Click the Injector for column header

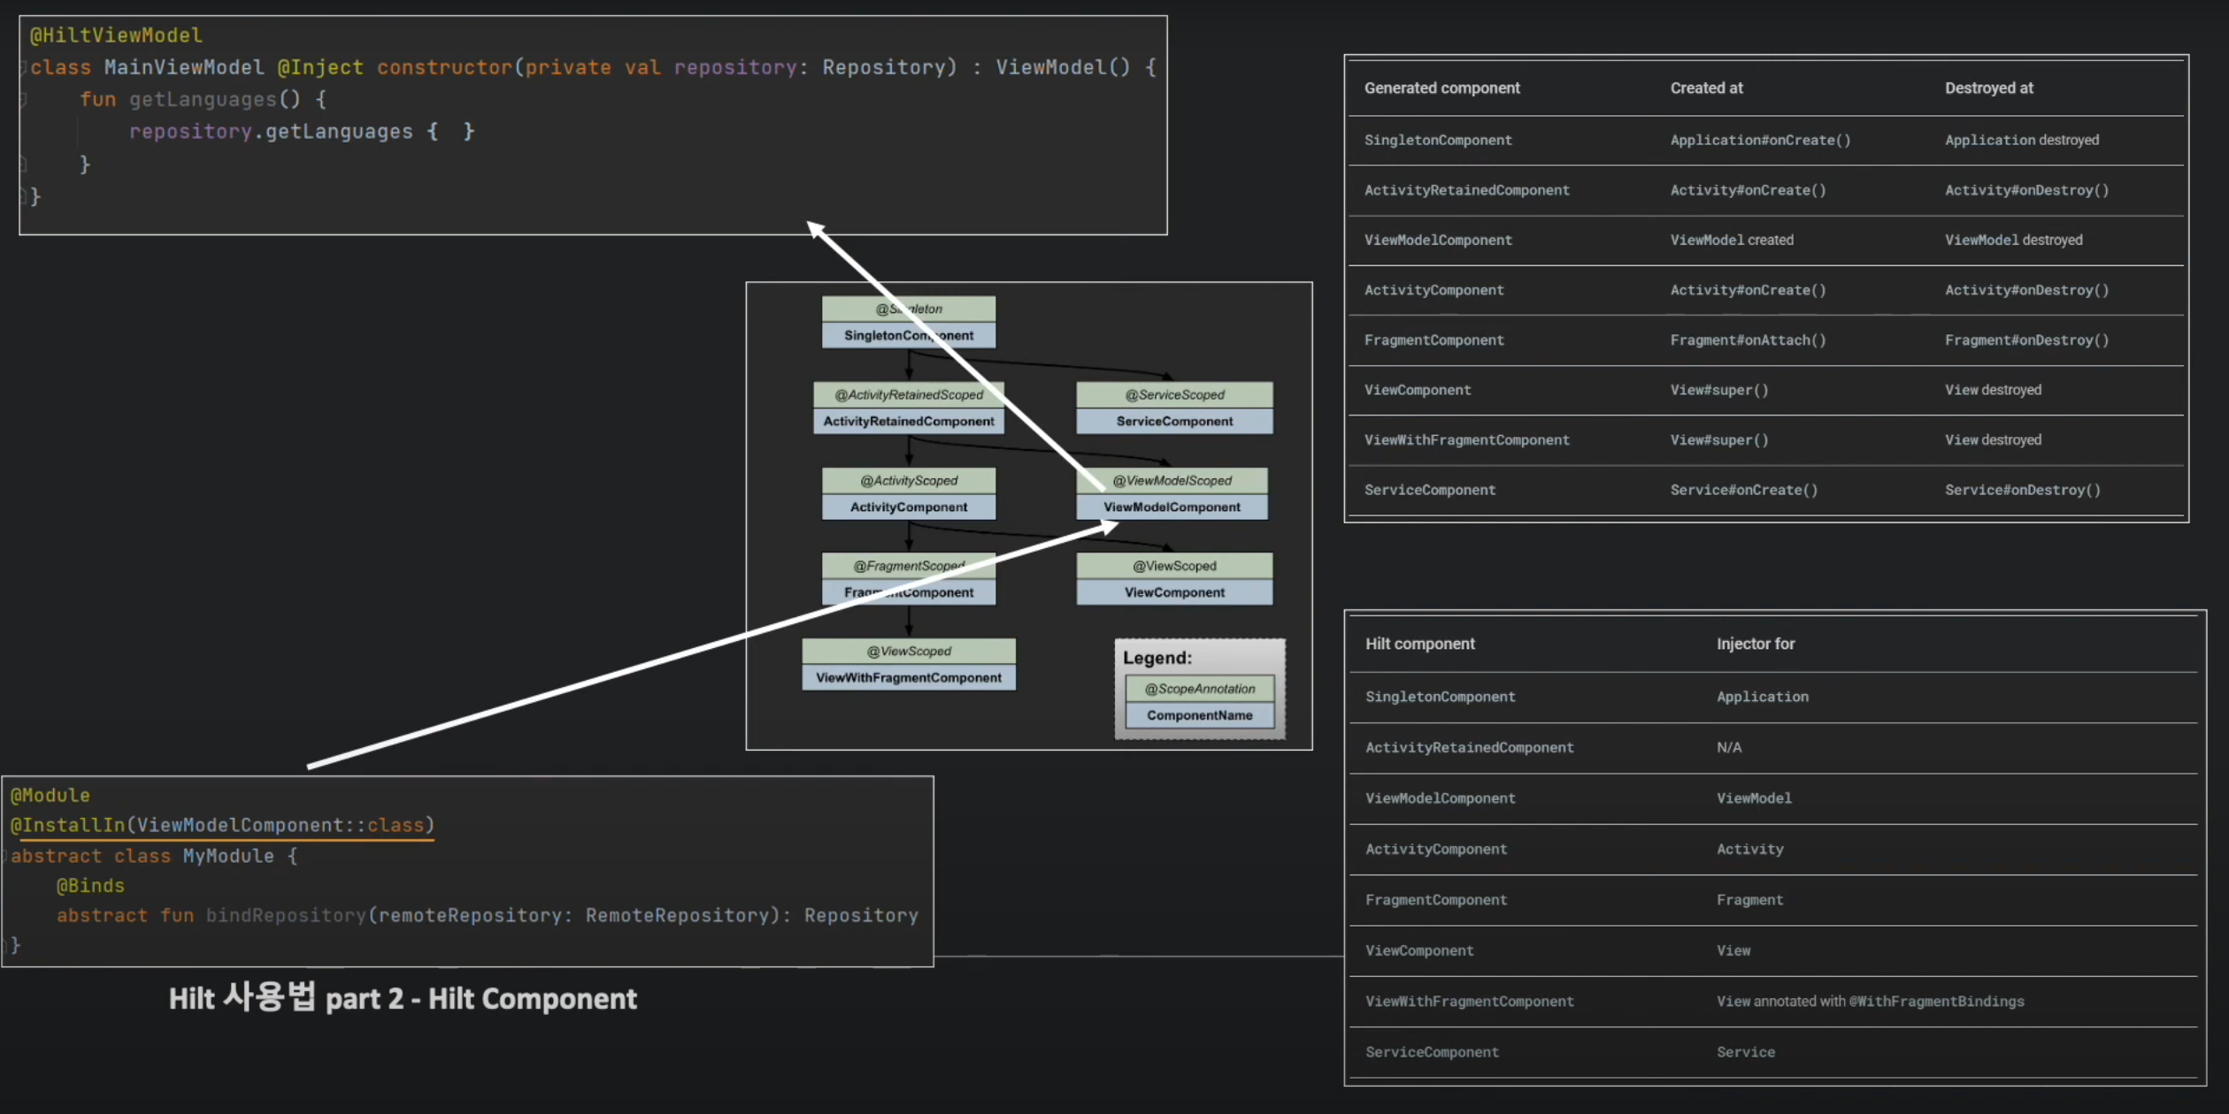click(x=1755, y=644)
